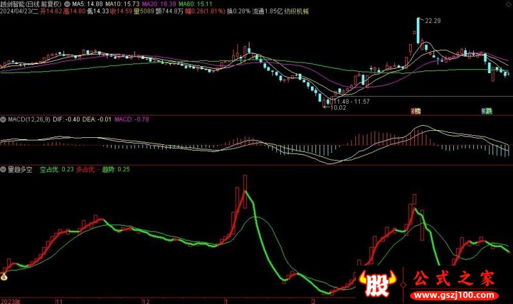Click the month 12 time axis marker
Image resolution: width=513 pixels, height=304 pixels.
pyautogui.click(x=146, y=301)
